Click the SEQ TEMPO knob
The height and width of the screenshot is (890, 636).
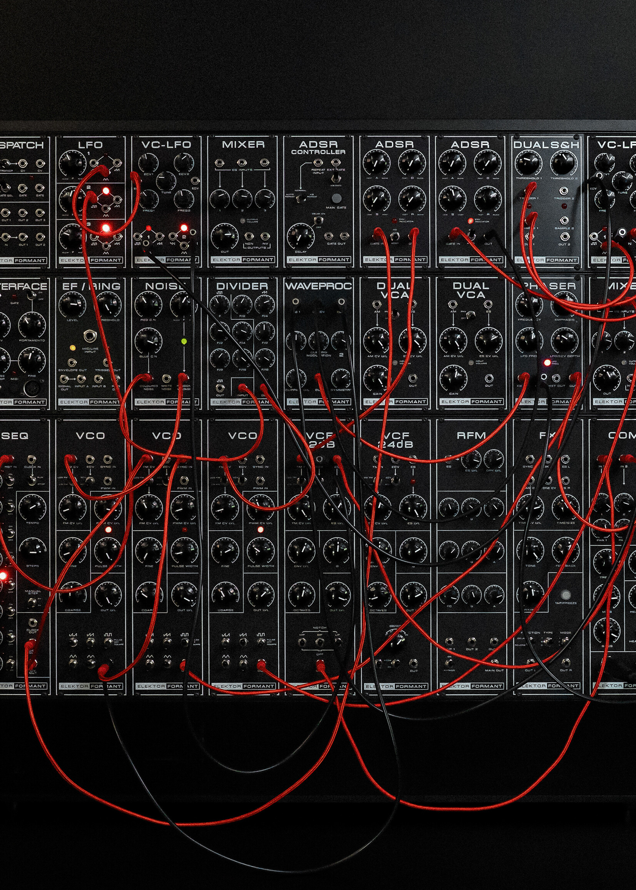coord(32,507)
